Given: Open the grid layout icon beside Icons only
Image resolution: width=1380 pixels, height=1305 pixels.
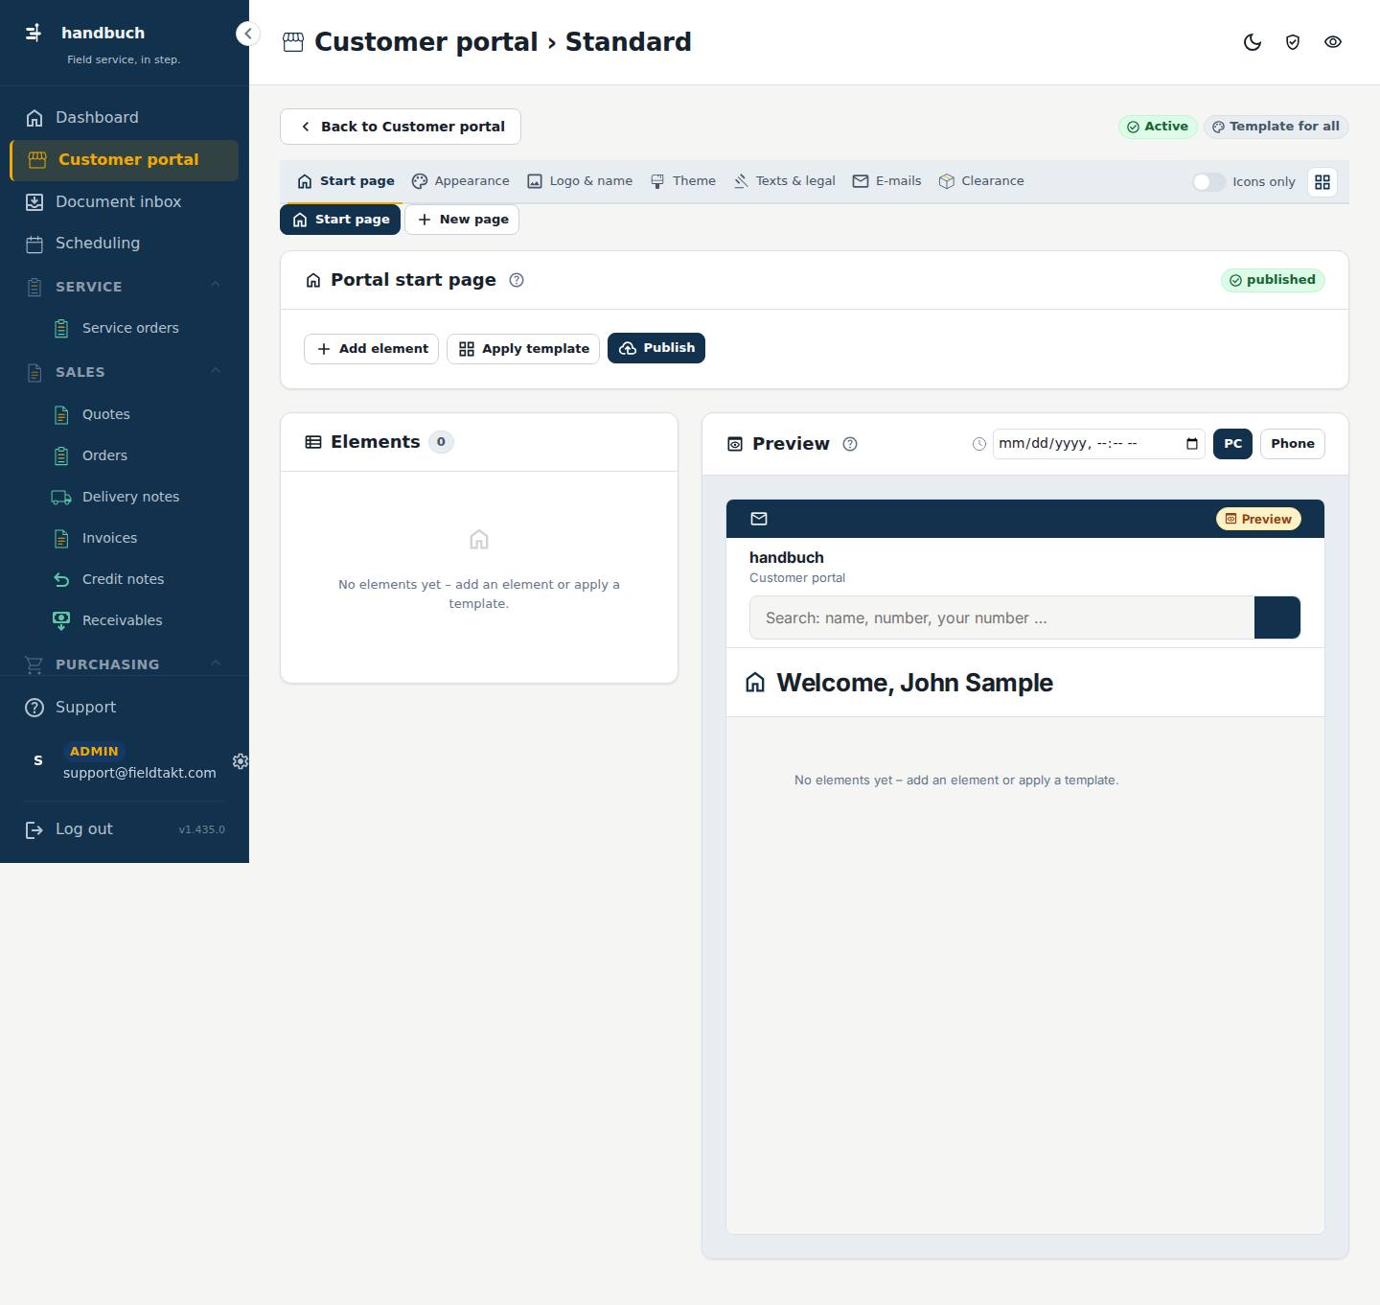Looking at the screenshot, I should [x=1322, y=182].
